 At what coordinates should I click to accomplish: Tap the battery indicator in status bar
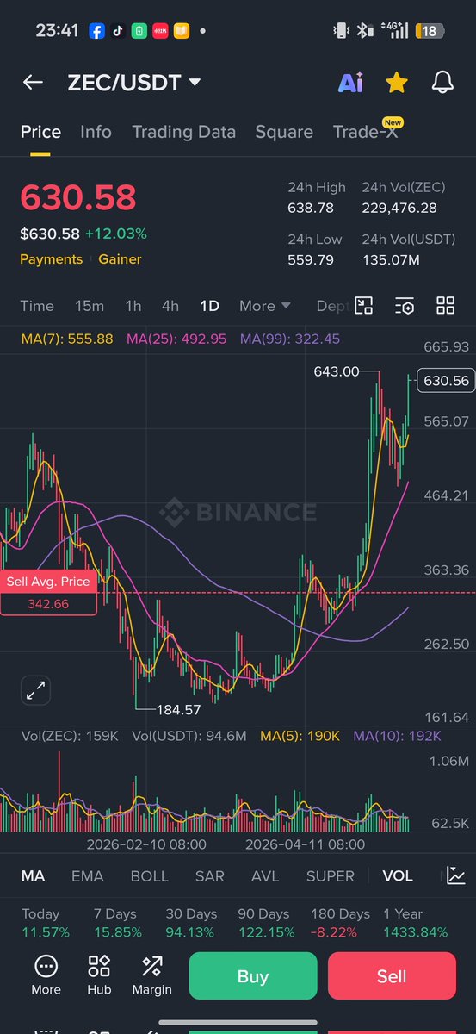tap(428, 31)
